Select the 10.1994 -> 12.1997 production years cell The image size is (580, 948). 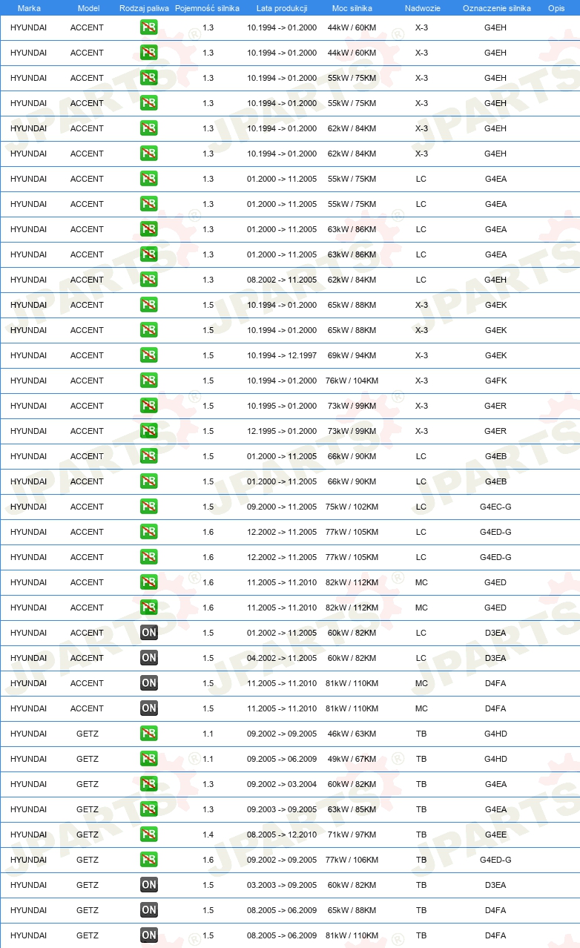282,355
